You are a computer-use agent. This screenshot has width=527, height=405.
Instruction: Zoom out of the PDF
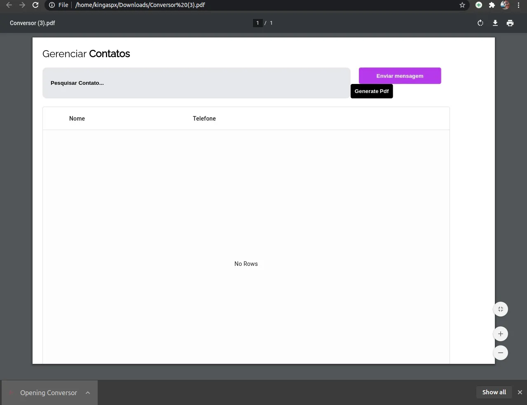(501, 353)
